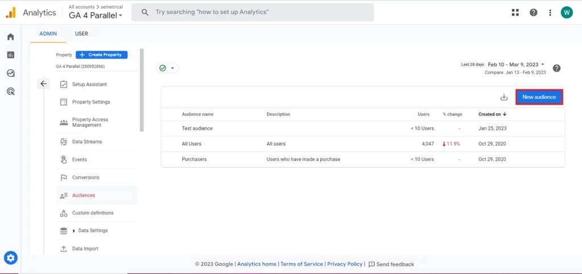
Task: Open the Home icon in left rail
Action: coord(10,37)
